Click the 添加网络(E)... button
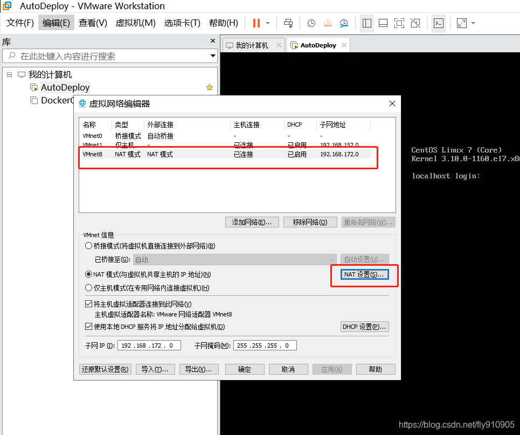This screenshot has width=520, height=435. [252, 222]
